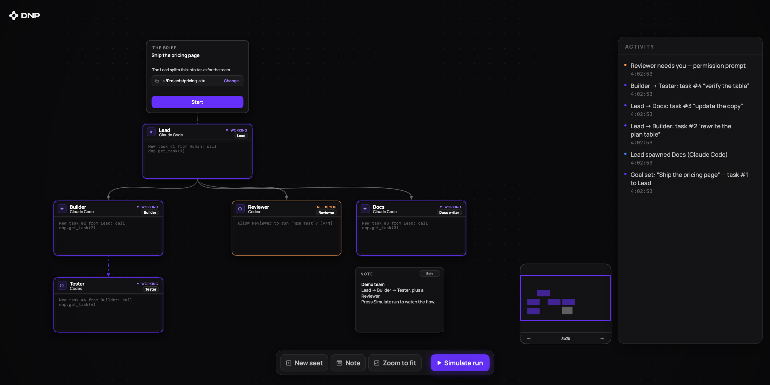Click the WORKING status on Tester seat

tap(148, 284)
